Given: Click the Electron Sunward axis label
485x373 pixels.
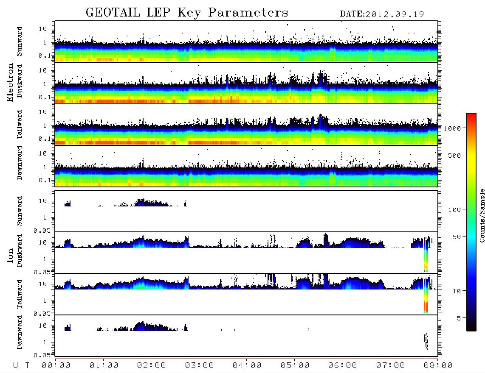Looking at the screenshot, I should click(20, 42).
